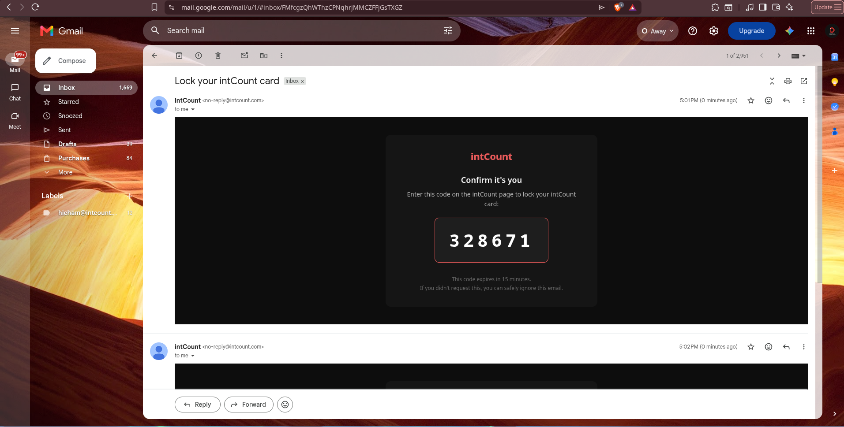Open the Move to folder icon
The height and width of the screenshot is (427, 844).
[x=264, y=56]
